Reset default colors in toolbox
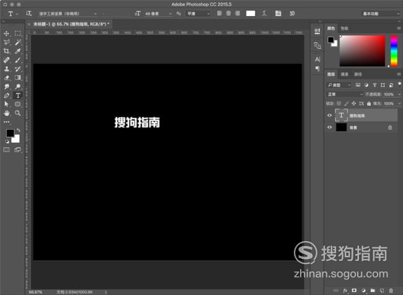The image size is (403, 295). pyautogui.click(x=7, y=141)
